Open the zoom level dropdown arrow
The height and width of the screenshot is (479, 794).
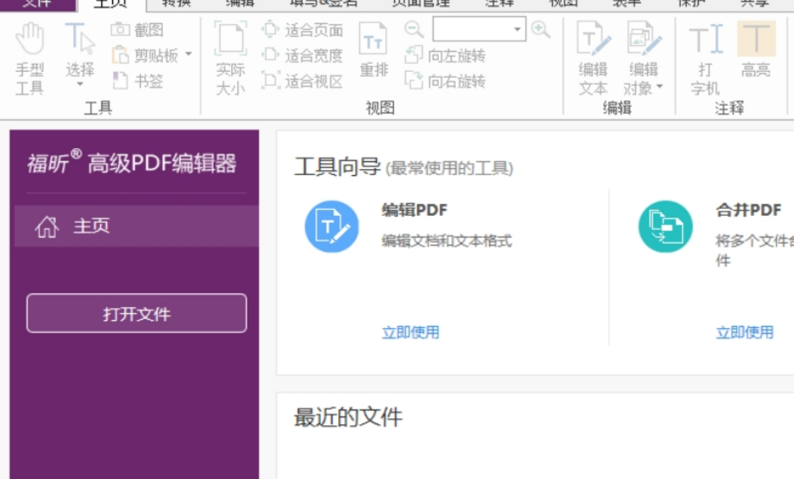pyautogui.click(x=517, y=29)
